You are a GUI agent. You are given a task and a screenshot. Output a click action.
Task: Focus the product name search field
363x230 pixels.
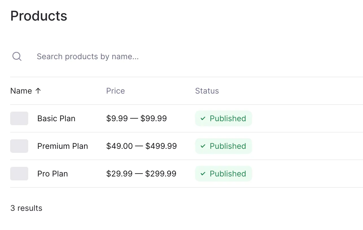coord(113,57)
